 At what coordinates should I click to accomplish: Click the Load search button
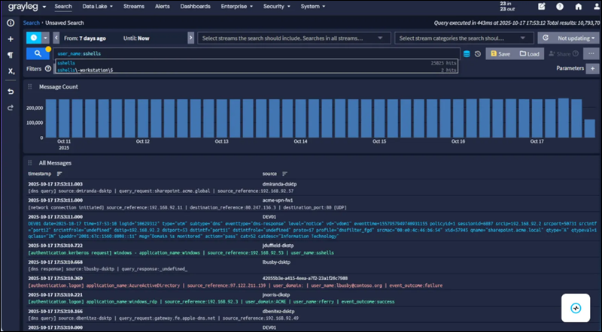click(530, 53)
